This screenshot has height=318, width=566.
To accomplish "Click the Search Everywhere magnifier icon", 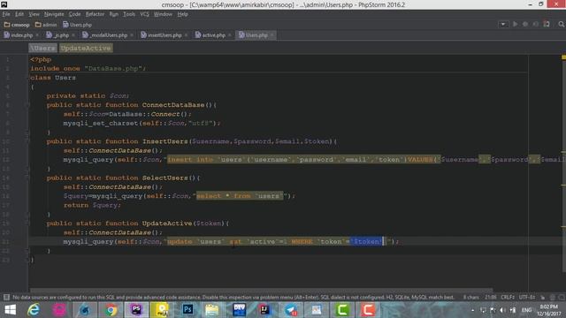I will click(x=561, y=24).
